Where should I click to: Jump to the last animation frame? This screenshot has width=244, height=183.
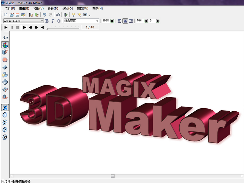point(42,27)
